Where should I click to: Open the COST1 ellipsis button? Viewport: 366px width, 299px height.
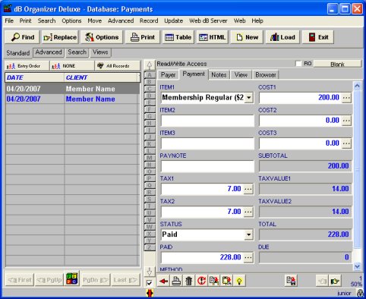click(346, 98)
